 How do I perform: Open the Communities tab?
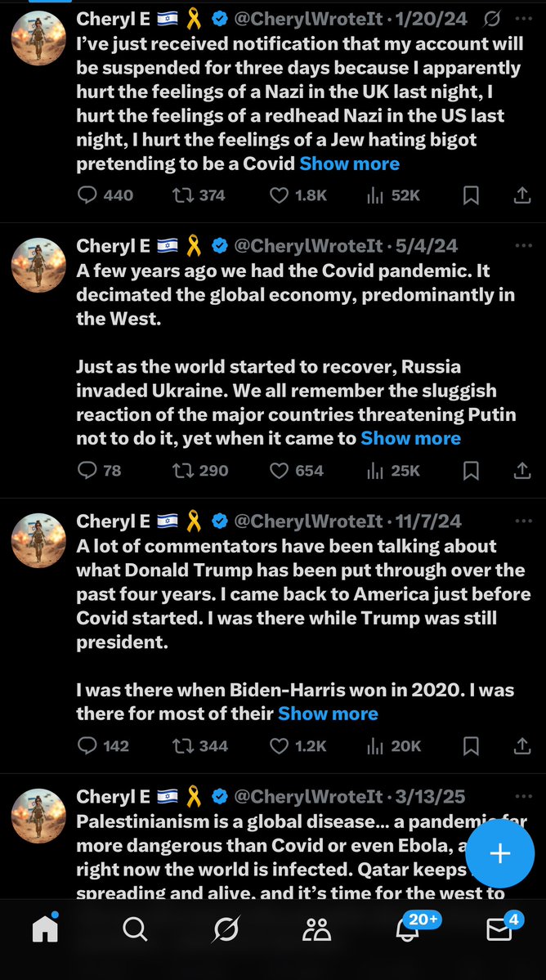pos(316,929)
